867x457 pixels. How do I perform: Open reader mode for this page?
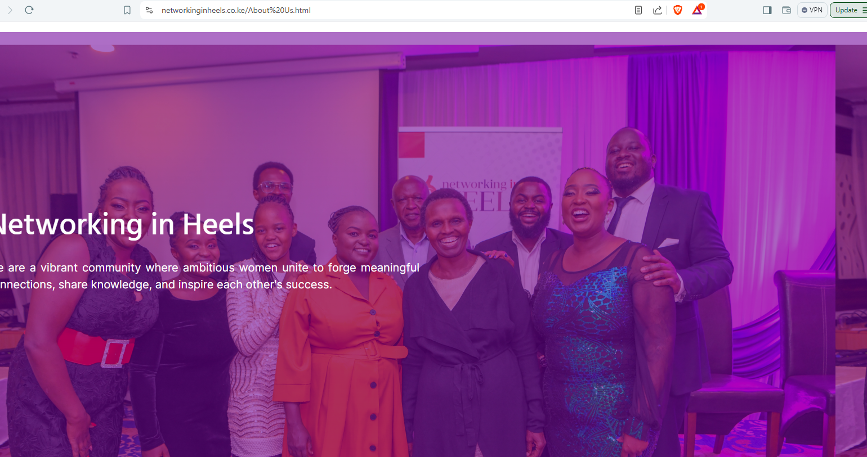point(638,10)
